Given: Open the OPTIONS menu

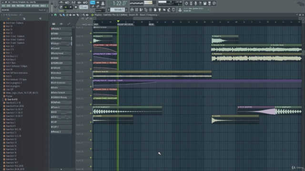Looking at the screenshot, I should (x=35, y=6).
